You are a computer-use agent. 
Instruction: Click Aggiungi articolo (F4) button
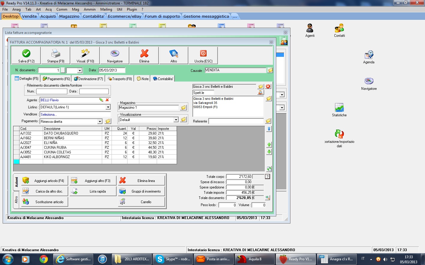45,181
